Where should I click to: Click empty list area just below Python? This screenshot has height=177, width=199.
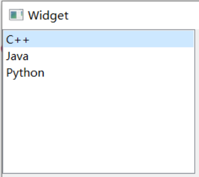(x=99, y=89)
